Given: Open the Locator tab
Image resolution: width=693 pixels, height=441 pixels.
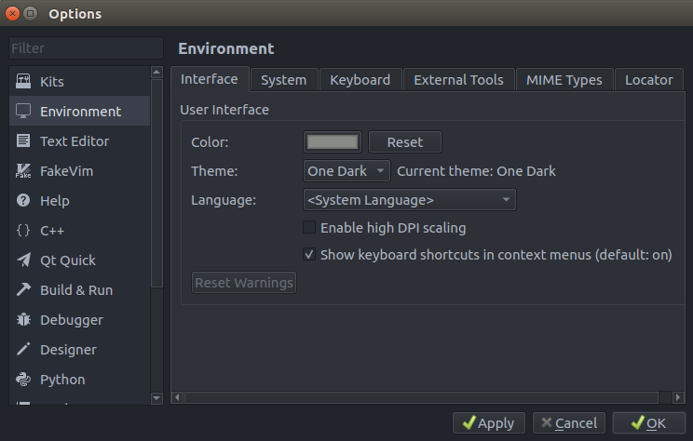Looking at the screenshot, I should 649,80.
